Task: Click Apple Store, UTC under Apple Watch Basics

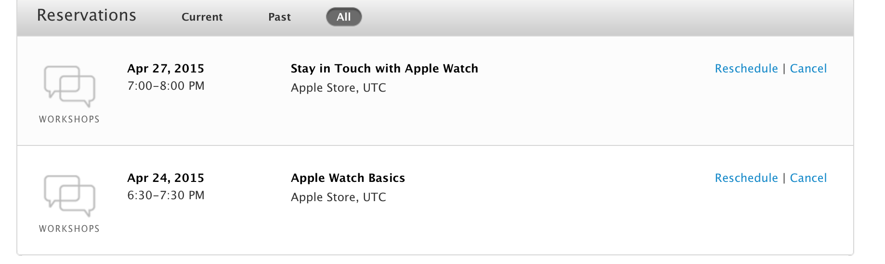Action: pyautogui.click(x=338, y=197)
